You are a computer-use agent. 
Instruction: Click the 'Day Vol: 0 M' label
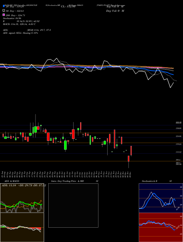tap(115, 11)
